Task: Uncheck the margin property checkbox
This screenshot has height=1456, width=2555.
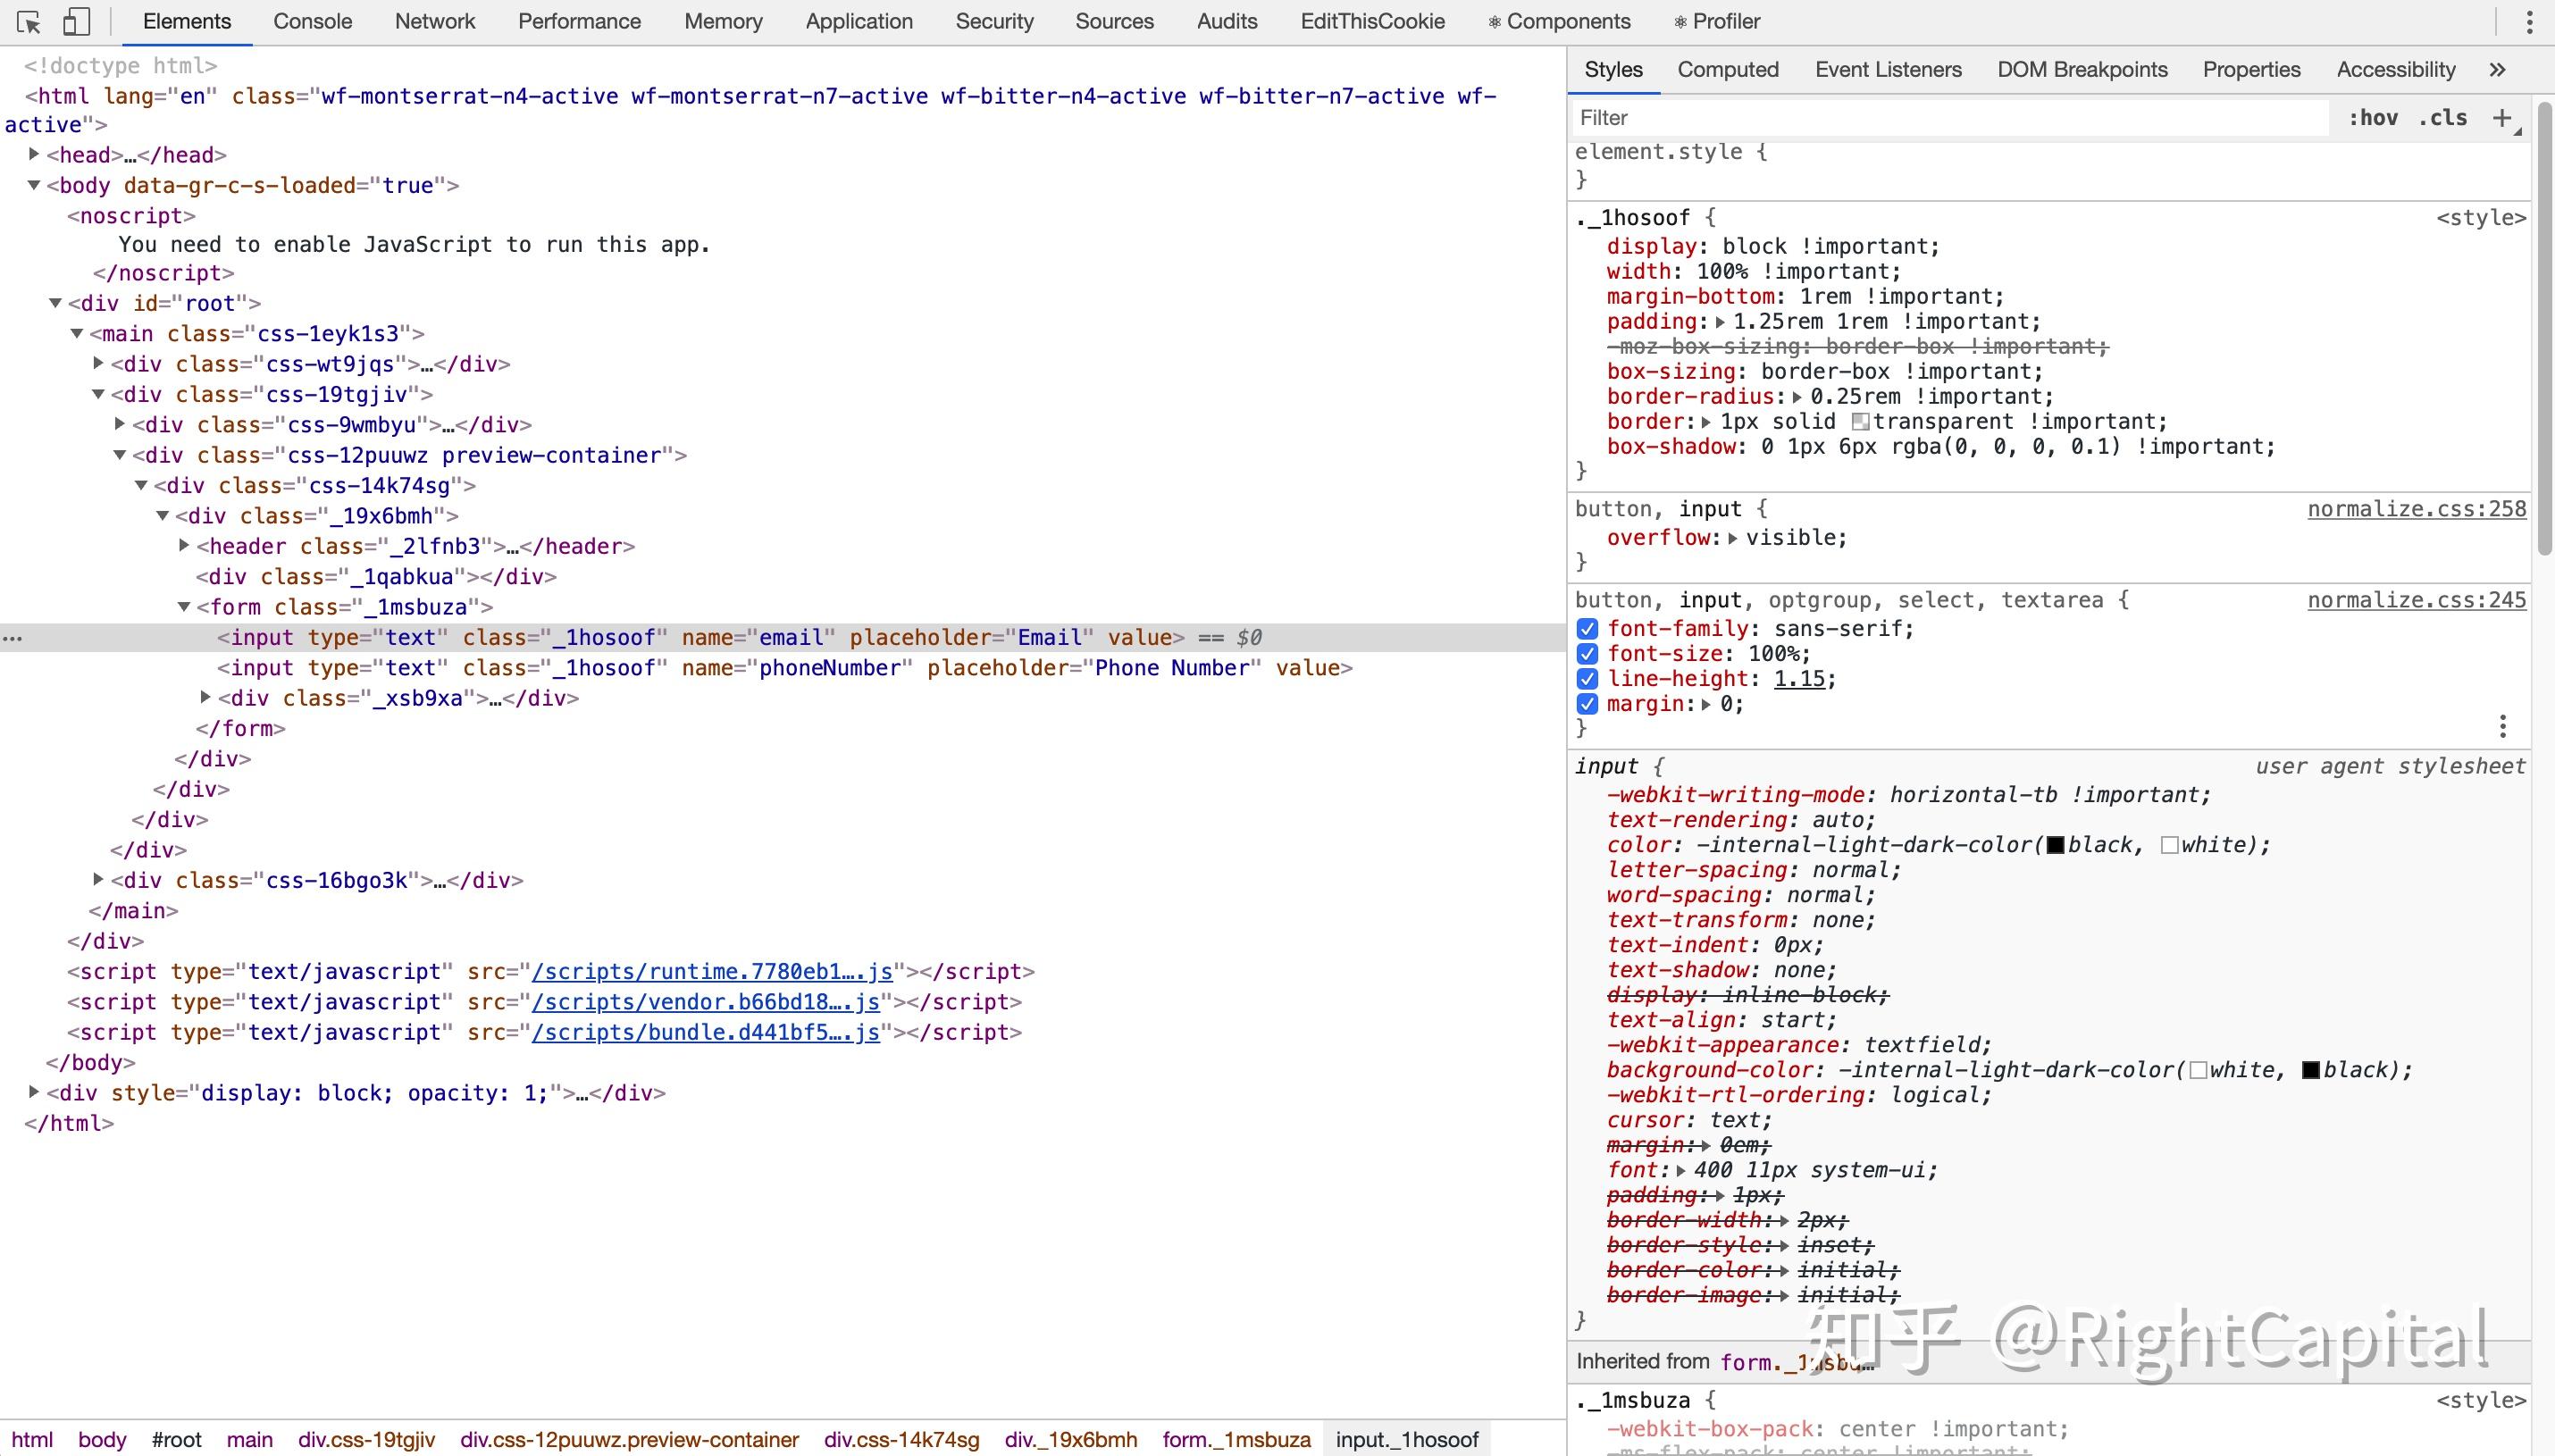Action: click(x=1587, y=704)
